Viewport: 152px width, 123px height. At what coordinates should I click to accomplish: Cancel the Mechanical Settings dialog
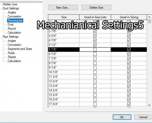pos(143,117)
